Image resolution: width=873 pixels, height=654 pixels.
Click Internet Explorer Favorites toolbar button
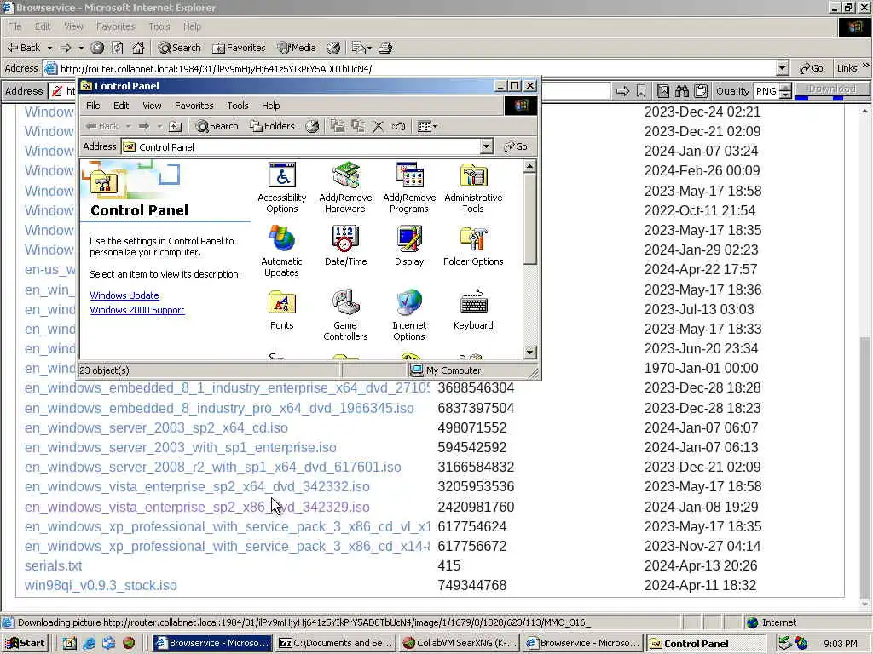click(240, 48)
